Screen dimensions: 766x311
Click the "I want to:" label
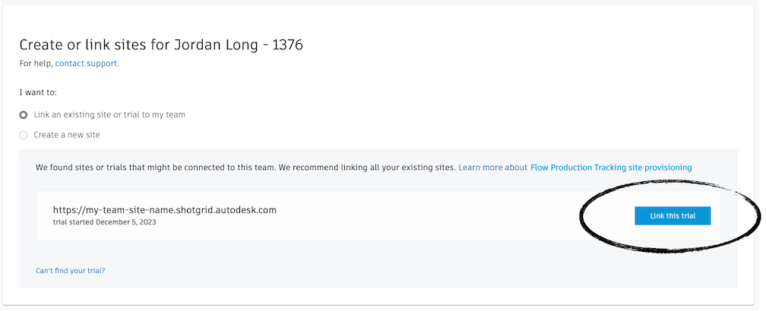click(x=38, y=93)
